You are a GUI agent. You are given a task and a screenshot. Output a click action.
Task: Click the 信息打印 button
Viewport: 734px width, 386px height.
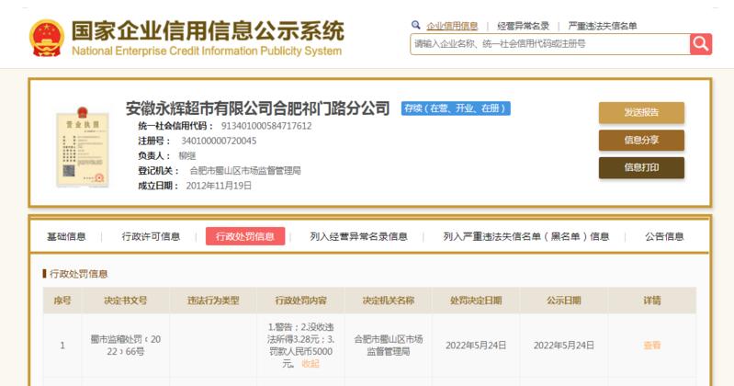[641, 167]
